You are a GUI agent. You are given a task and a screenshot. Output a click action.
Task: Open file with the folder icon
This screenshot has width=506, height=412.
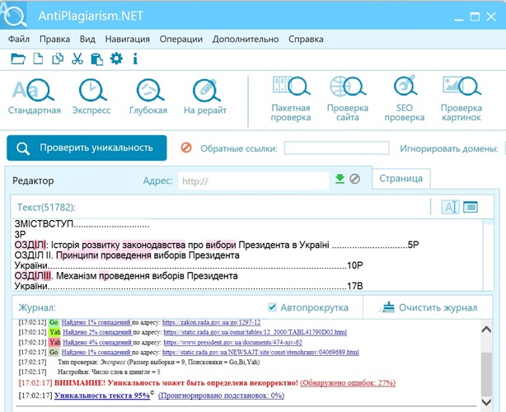click(18, 59)
